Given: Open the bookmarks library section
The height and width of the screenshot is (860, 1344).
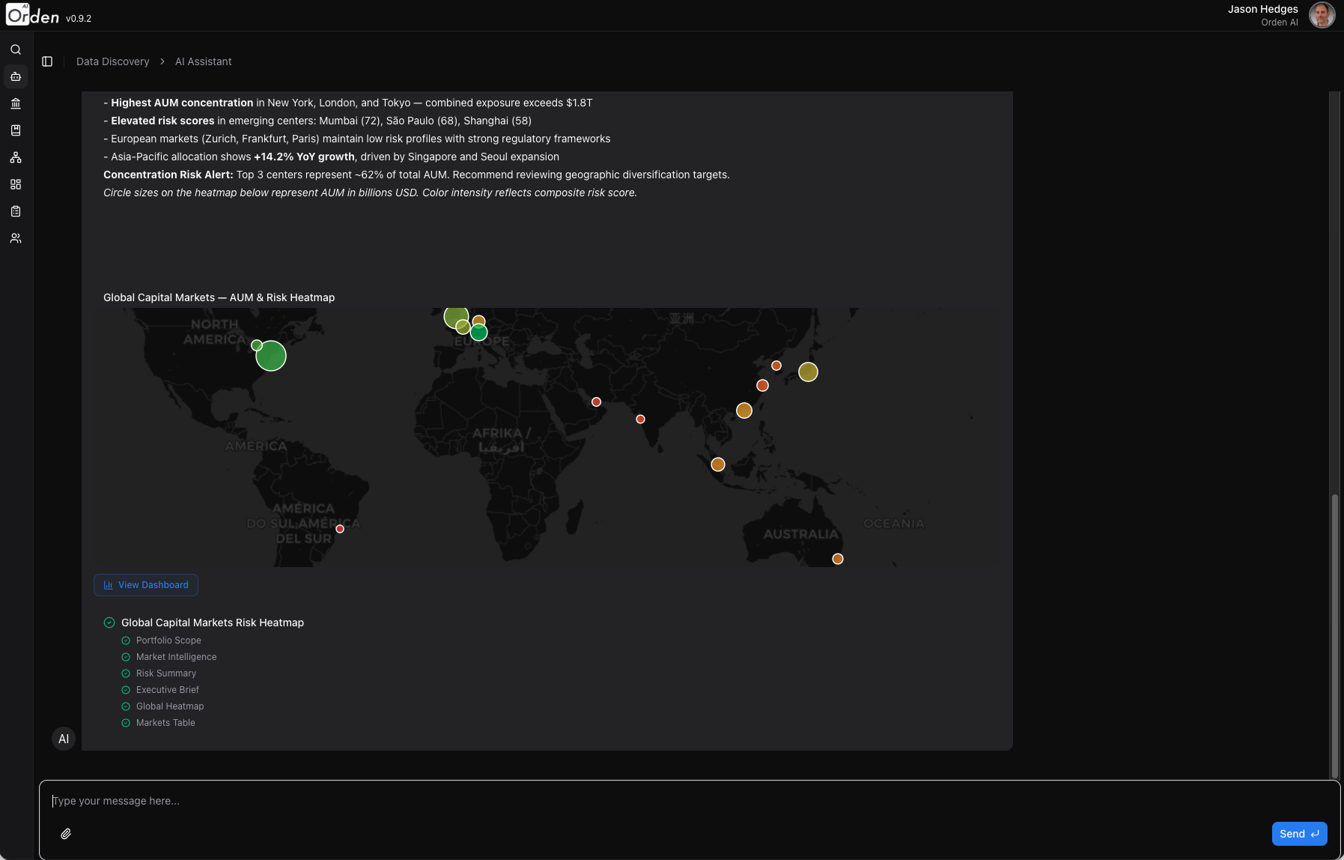Looking at the screenshot, I should tap(15, 130).
